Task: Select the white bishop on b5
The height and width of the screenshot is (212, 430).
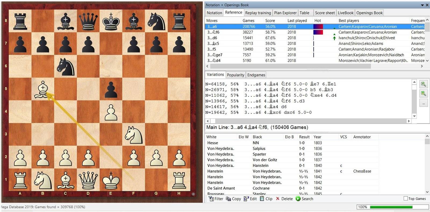Action: pyautogui.click(x=43, y=89)
